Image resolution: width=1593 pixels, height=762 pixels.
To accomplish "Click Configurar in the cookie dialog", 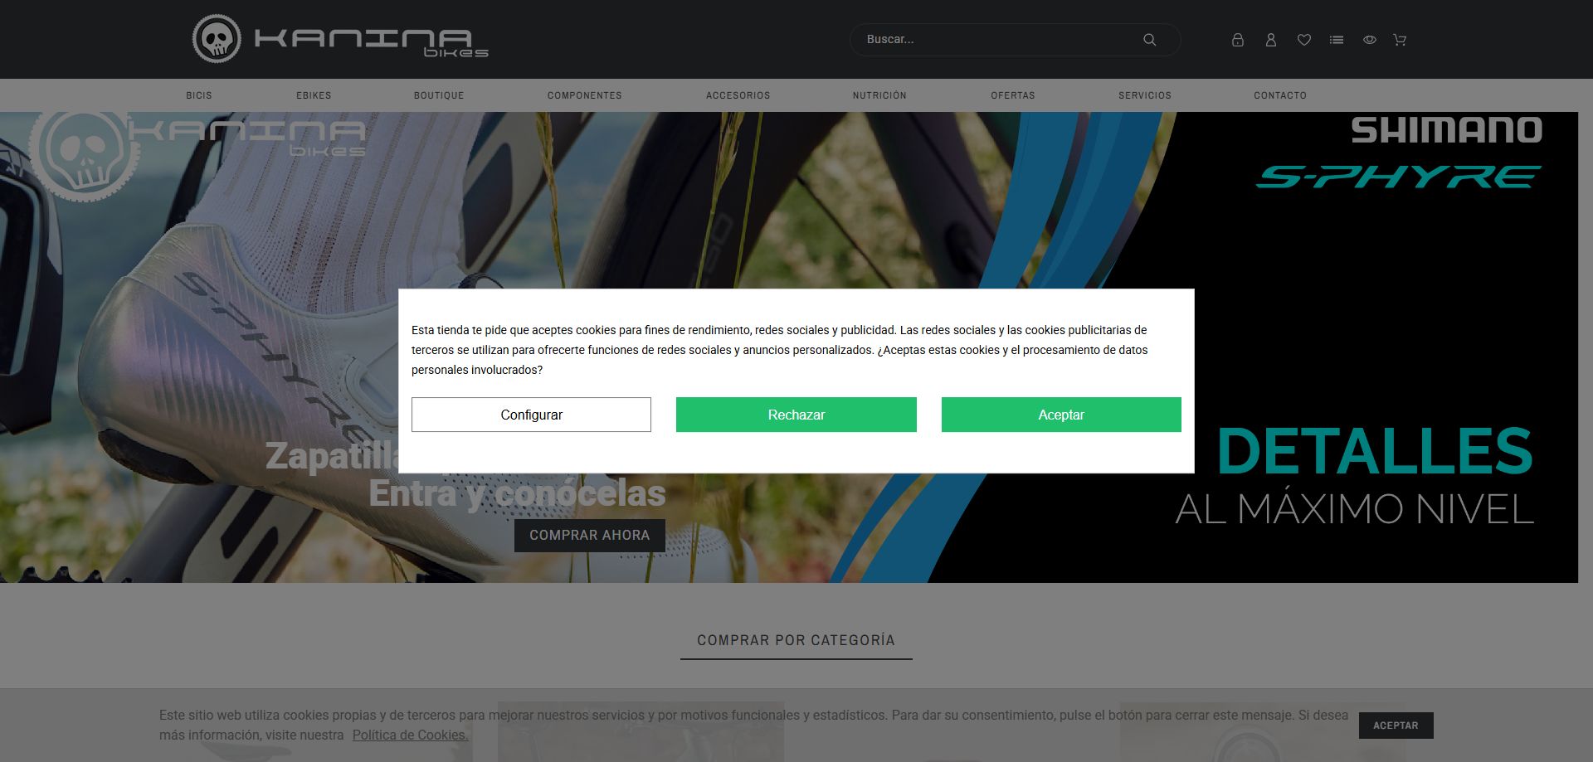I will coord(531,415).
